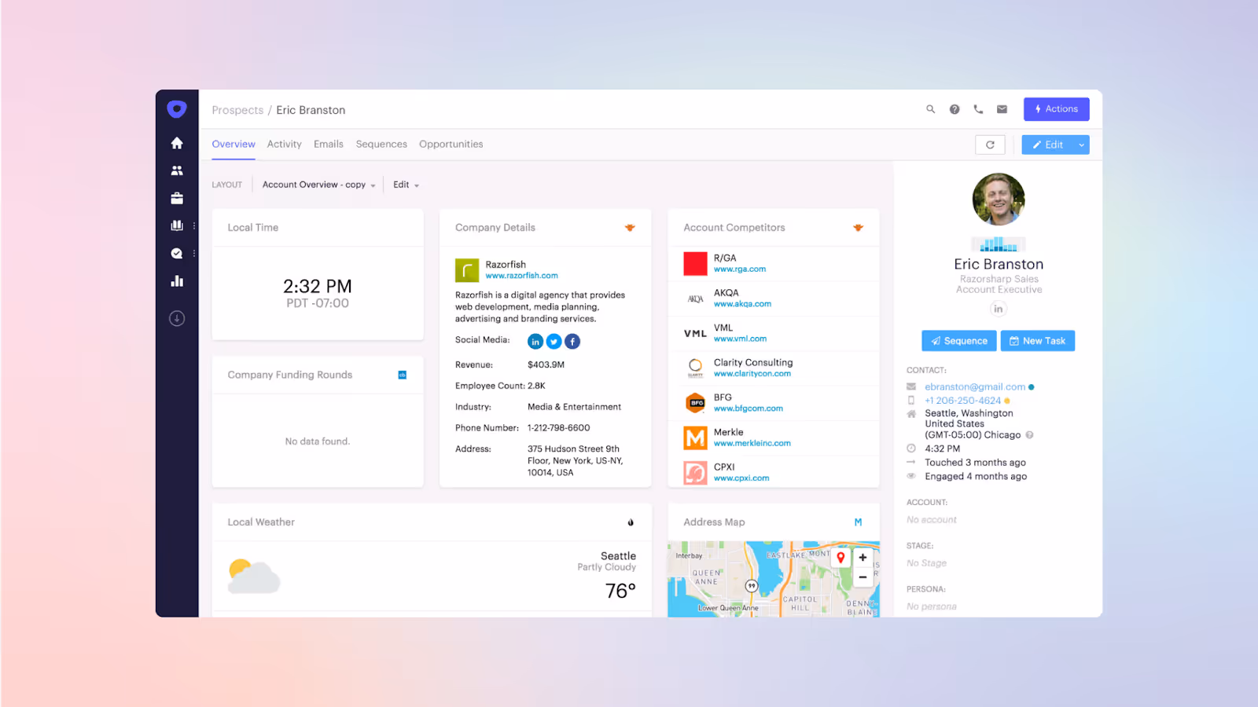This screenshot has height=707, width=1258.
Task: Open www.rga.com competitor link
Action: tap(740, 269)
